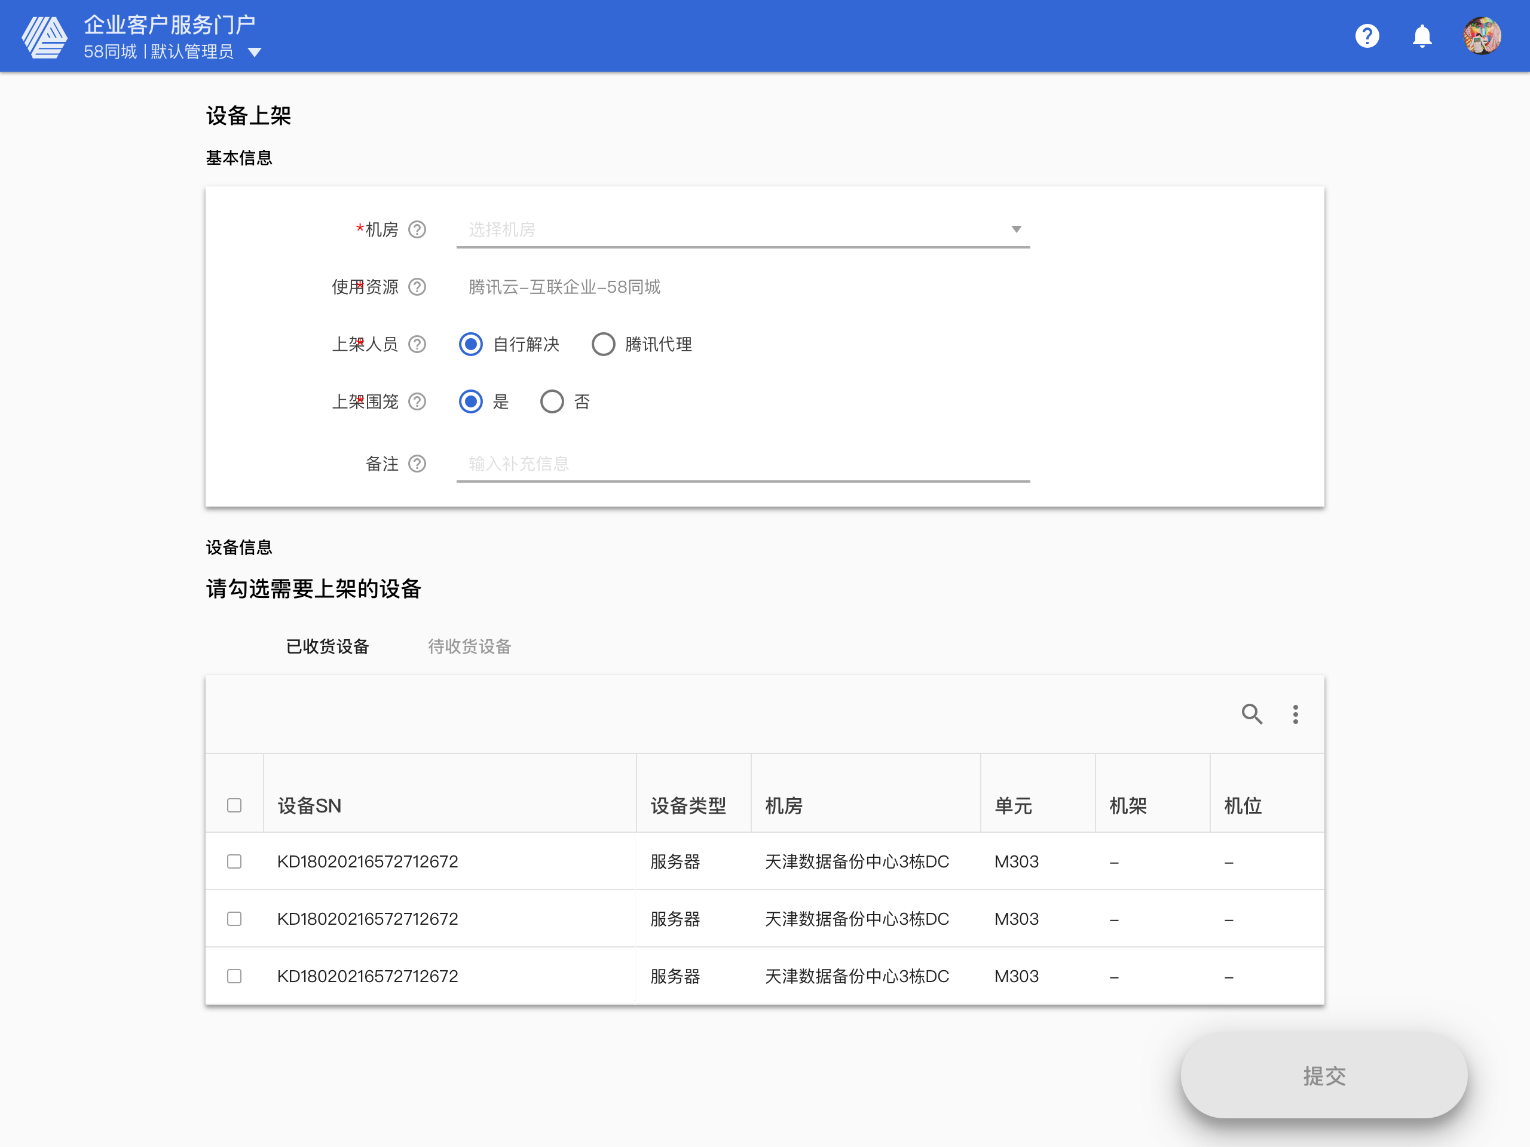Click the third row's M303 cell

[x=1017, y=976]
